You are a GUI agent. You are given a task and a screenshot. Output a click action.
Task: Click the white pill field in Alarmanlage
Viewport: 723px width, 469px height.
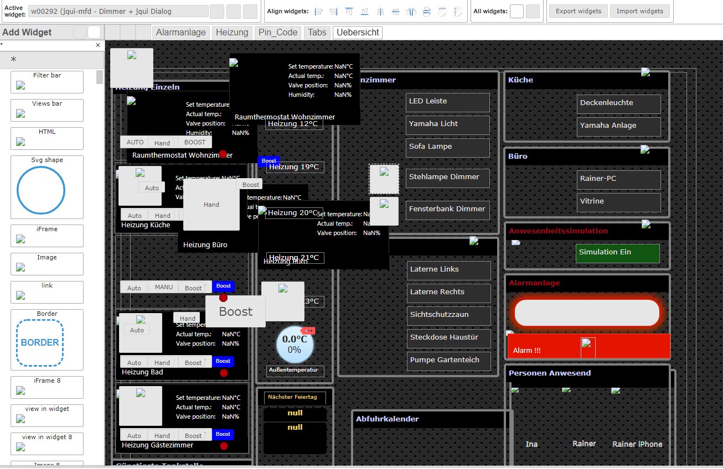click(587, 312)
